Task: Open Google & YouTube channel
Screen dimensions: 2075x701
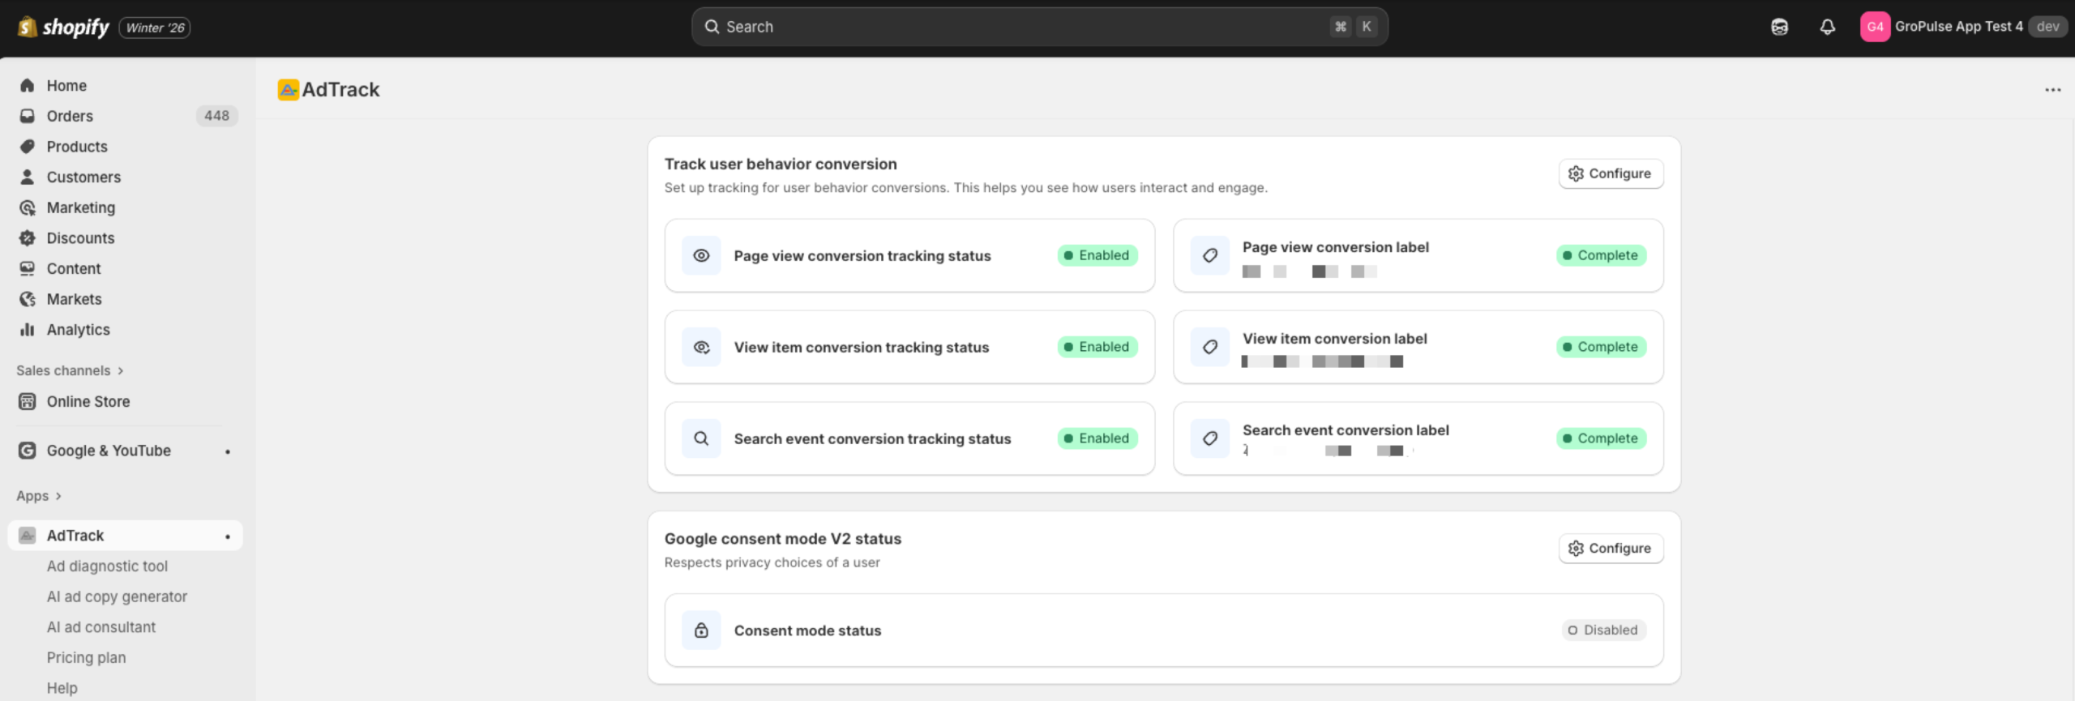Action: pos(126,451)
